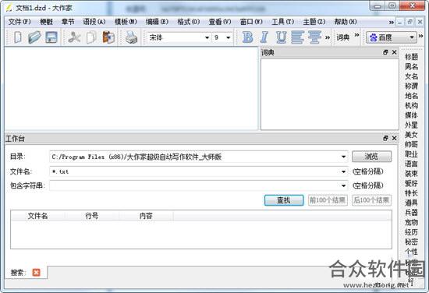Select 特长 in the right sidebar

(x=411, y=193)
